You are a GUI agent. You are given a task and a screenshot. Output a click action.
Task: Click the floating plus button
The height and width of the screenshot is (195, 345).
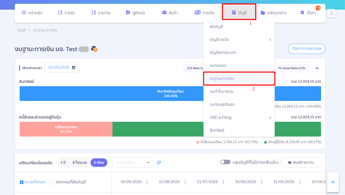[x=333, y=182]
